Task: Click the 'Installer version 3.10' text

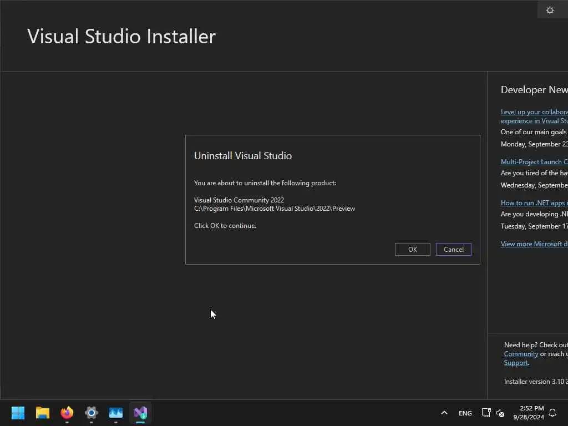Action: (x=536, y=382)
